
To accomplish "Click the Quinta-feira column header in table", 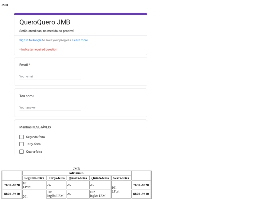I will tap(100, 178).
